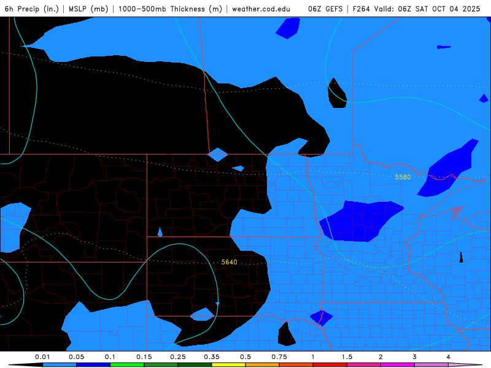Click the '06Z GEFS' model run label
This screenshot has height=368, width=491.
tap(325, 9)
